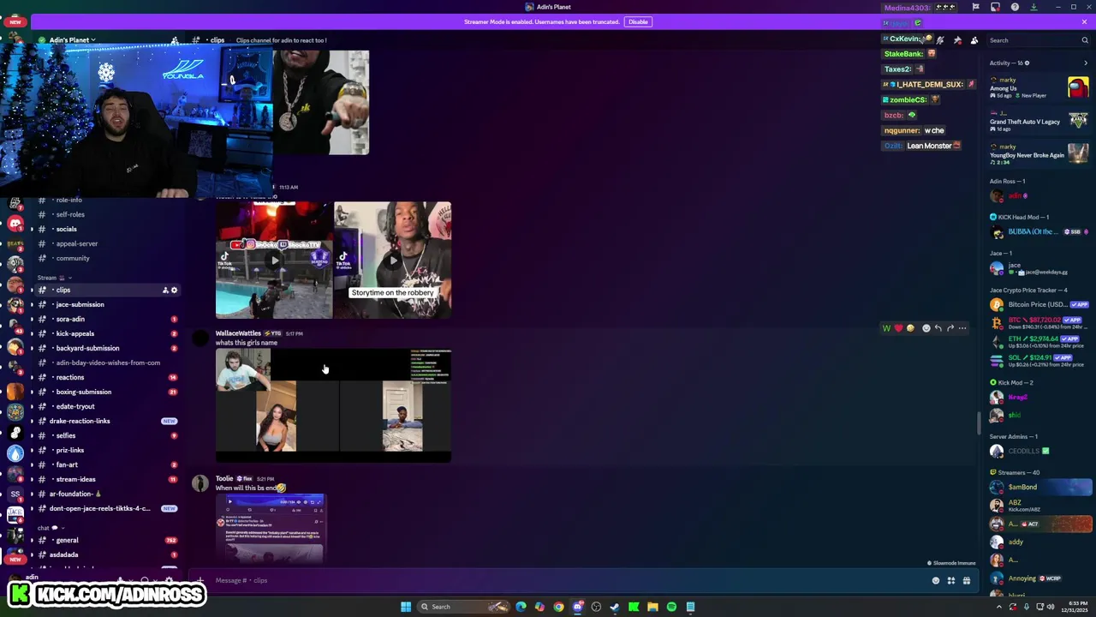Click the Windows Start button
1096x617 pixels.
[406, 607]
